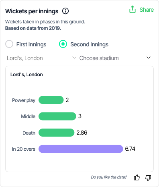Click the Power play green bar
This screenshot has width=159, height=187.
51,100
